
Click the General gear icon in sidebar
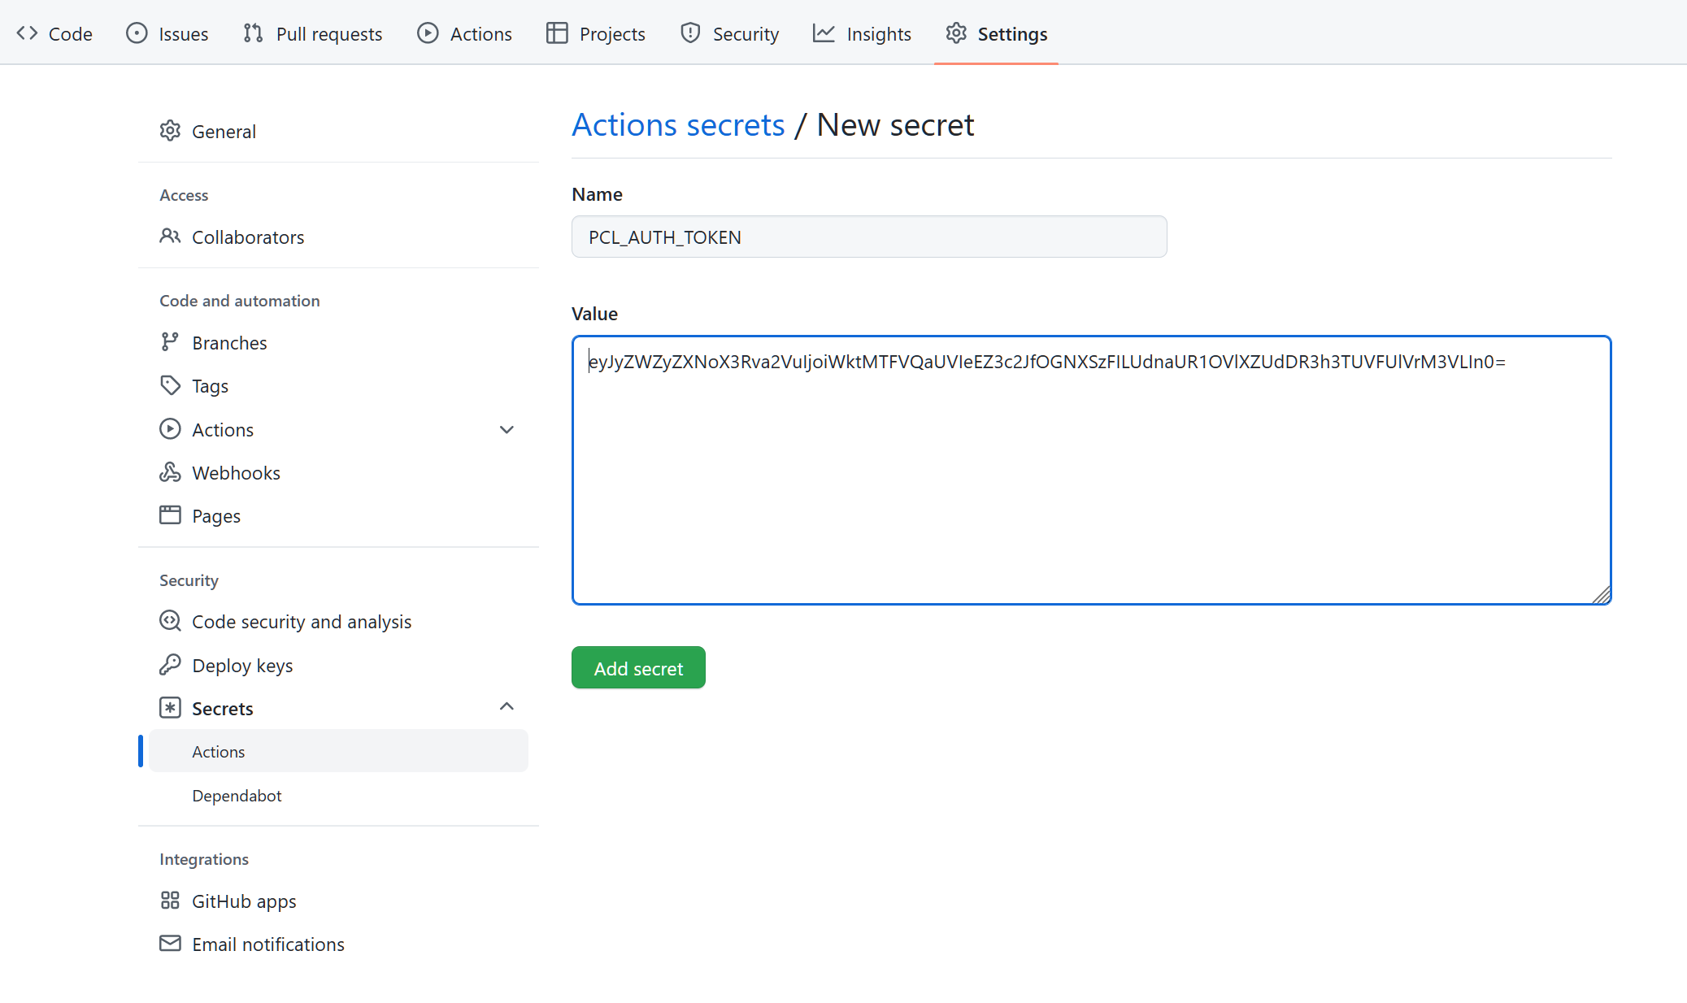click(170, 131)
